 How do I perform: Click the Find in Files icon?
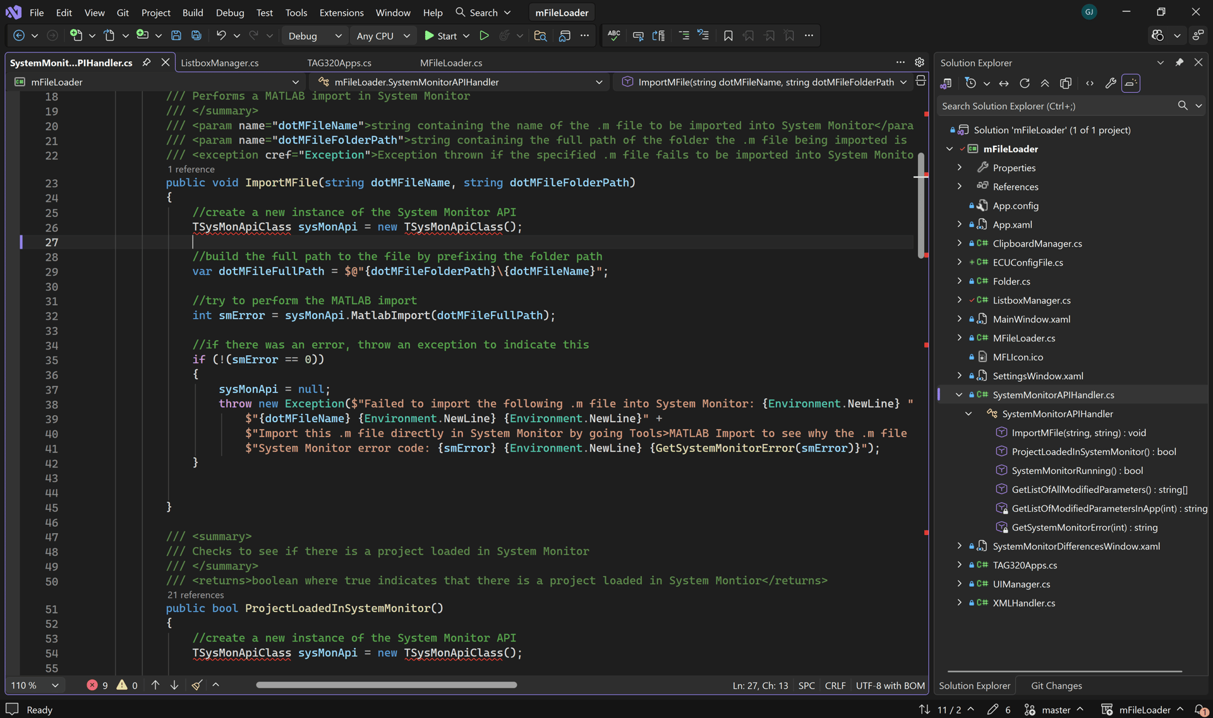(x=540, y=36)
